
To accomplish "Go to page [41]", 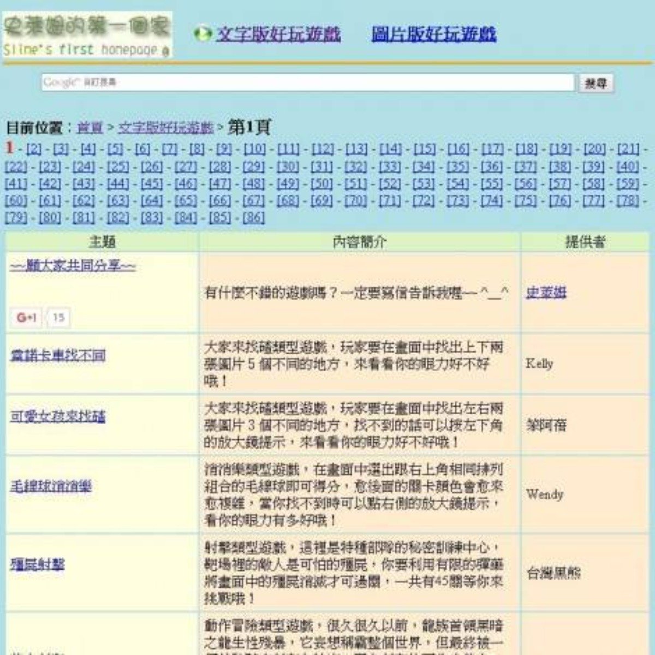I will (16, 184).
